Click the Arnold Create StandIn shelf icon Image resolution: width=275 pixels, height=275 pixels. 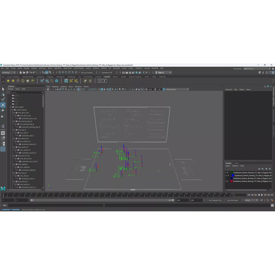click(42, 81)
